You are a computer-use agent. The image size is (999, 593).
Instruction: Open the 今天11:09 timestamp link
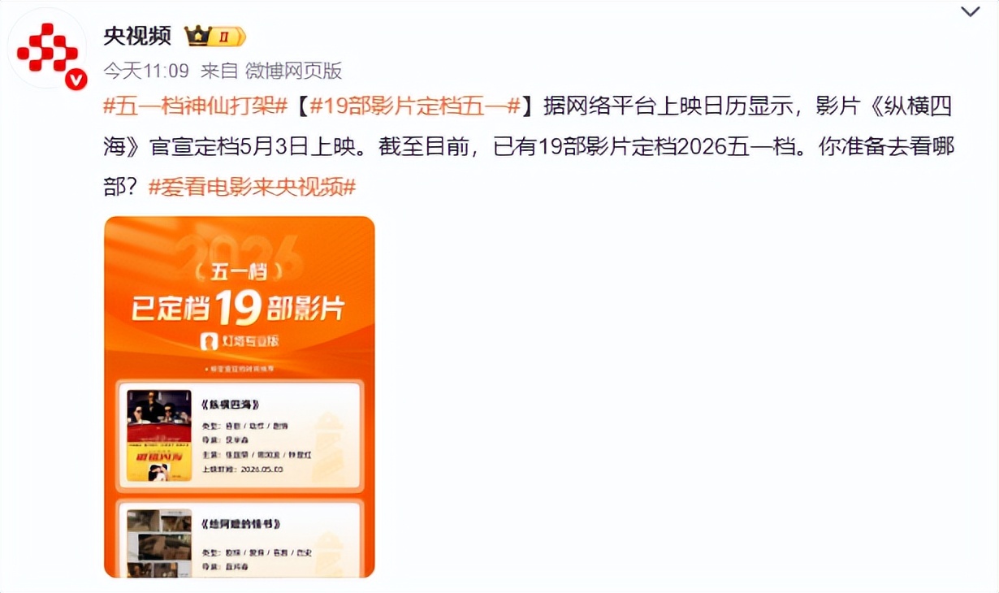click(146, 71)
